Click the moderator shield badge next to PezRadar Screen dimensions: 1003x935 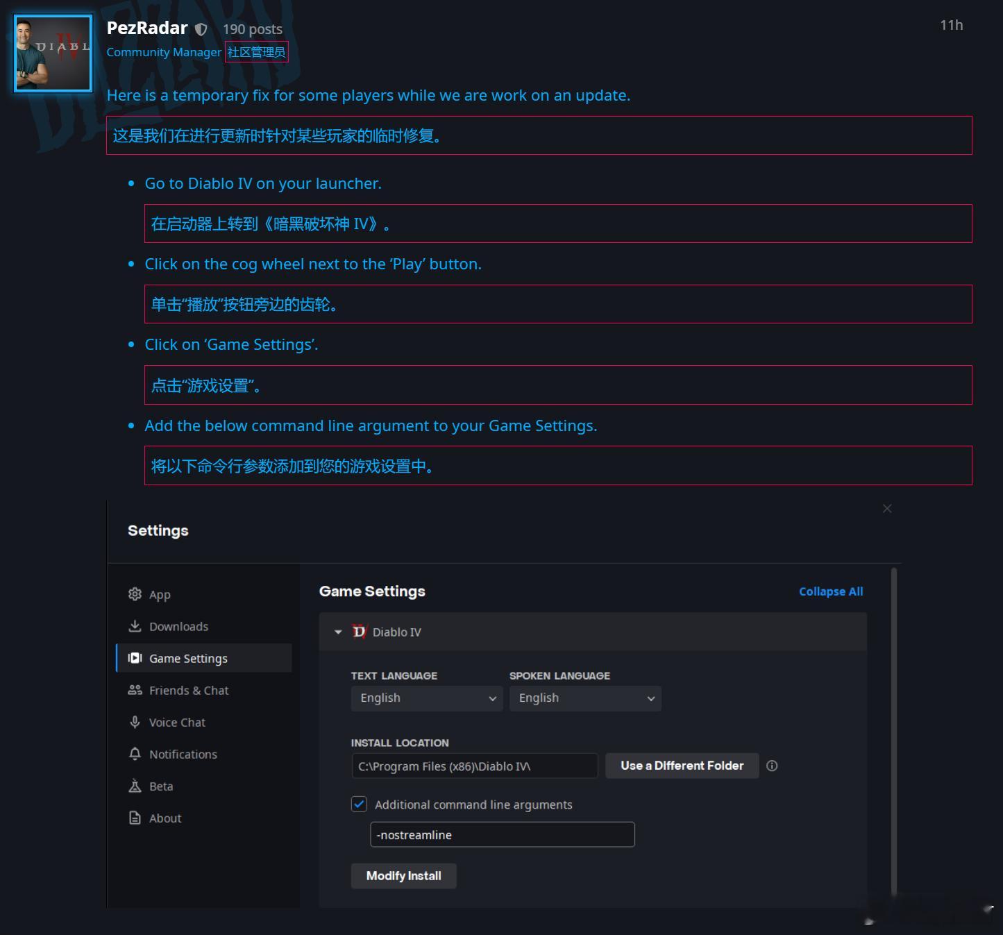pyautogui.click(x=201, y=29)
